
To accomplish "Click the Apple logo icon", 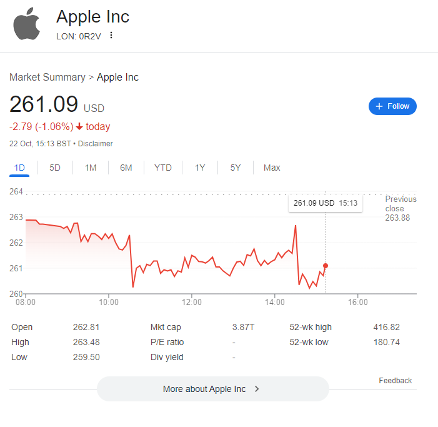I will click(x=26, y=25).
